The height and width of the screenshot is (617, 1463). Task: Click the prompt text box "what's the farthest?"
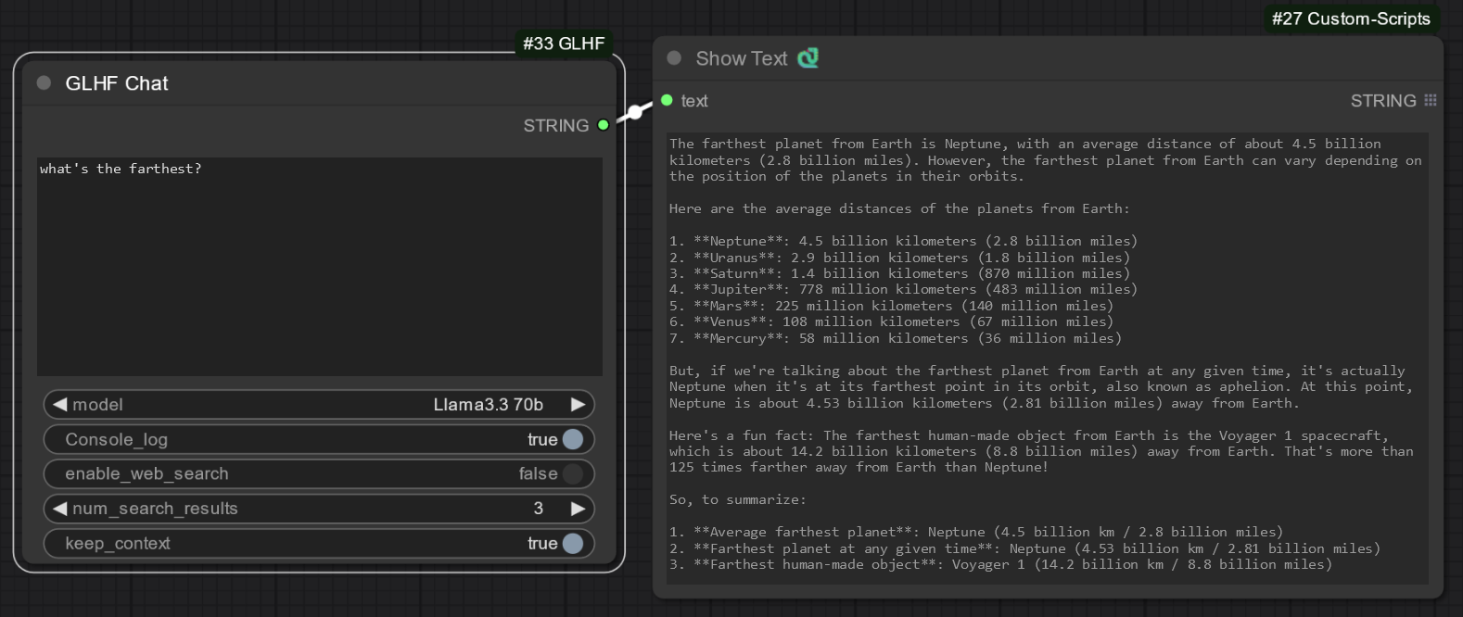[320, 267]
